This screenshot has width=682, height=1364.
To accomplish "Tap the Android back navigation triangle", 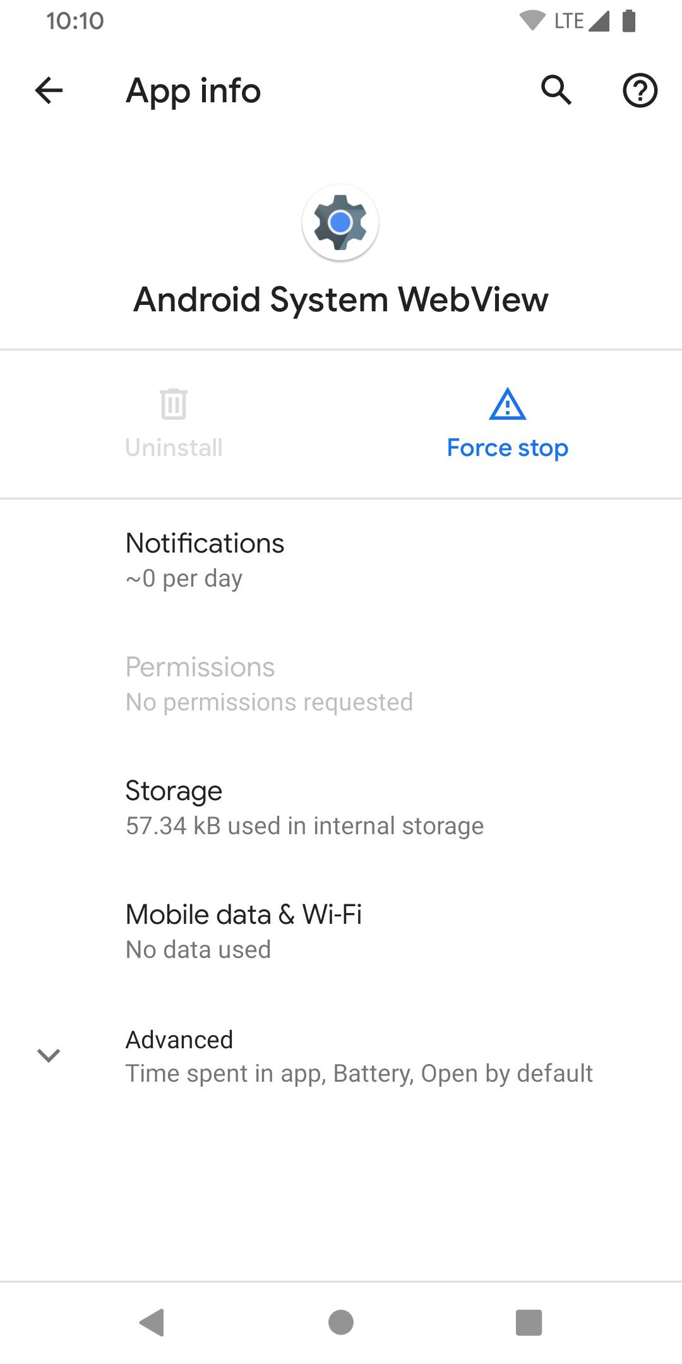I will point(152,1322).
